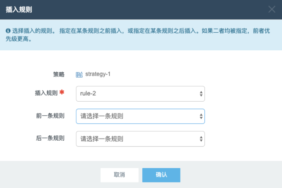The height and width of the screenshot is (188, 282).
Task: Click stepper arrows on rule-2 select
Action: [x=201, y=94]
